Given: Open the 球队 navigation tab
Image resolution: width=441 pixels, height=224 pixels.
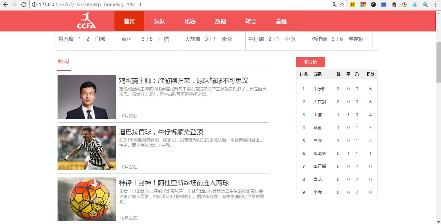Looking at the screenshot, I should click(x=160, y=21).
